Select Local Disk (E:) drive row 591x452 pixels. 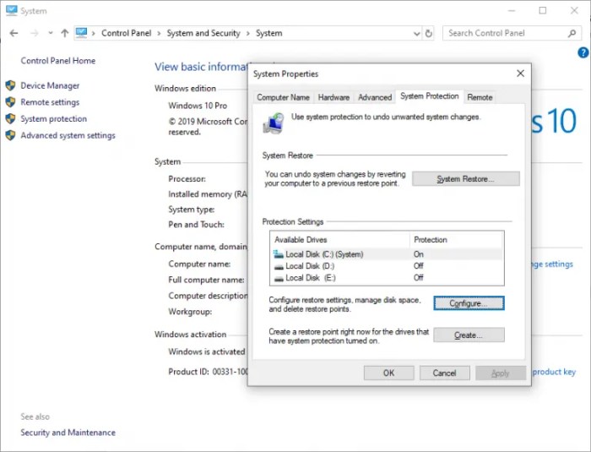pyautogui.click(x=387, y=278)
